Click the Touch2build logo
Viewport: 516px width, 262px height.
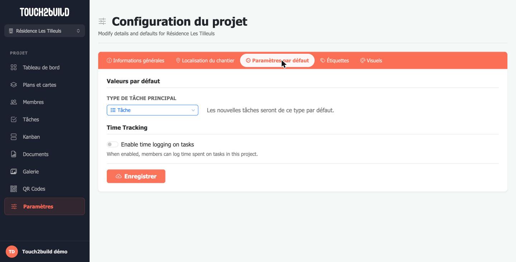click(x=44, y=12)
